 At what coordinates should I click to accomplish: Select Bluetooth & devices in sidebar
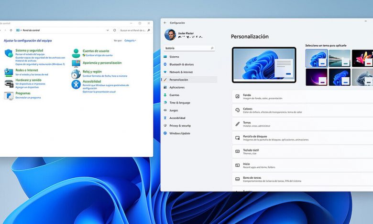pos(189,64)
